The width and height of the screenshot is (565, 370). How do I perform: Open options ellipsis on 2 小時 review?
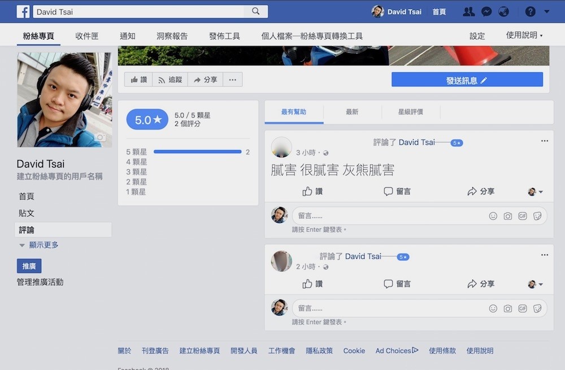545,255
